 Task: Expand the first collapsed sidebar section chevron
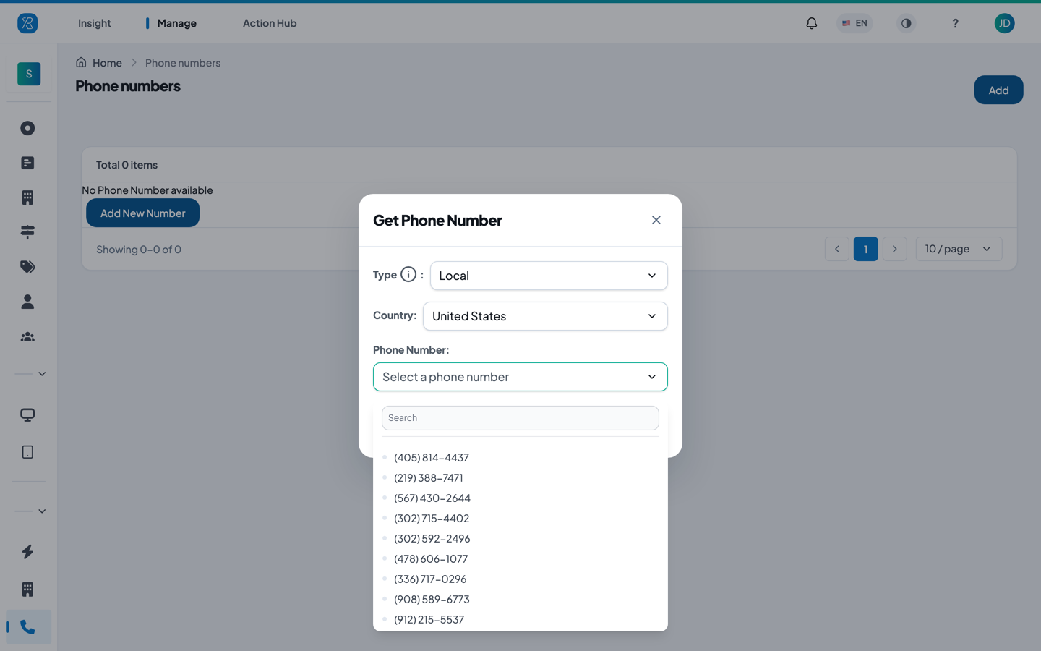(42, 374)
